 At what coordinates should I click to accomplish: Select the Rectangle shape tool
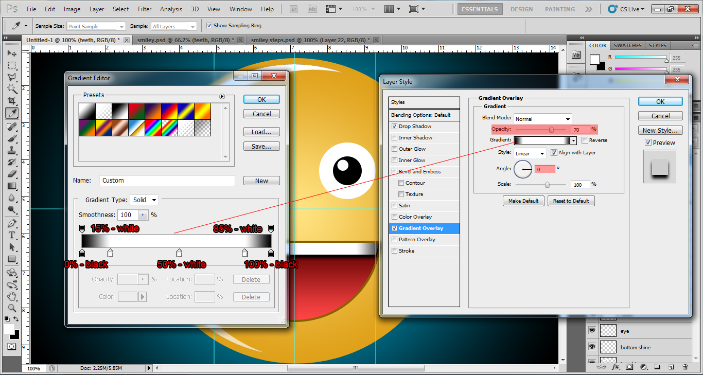click(x=12, y=259)
